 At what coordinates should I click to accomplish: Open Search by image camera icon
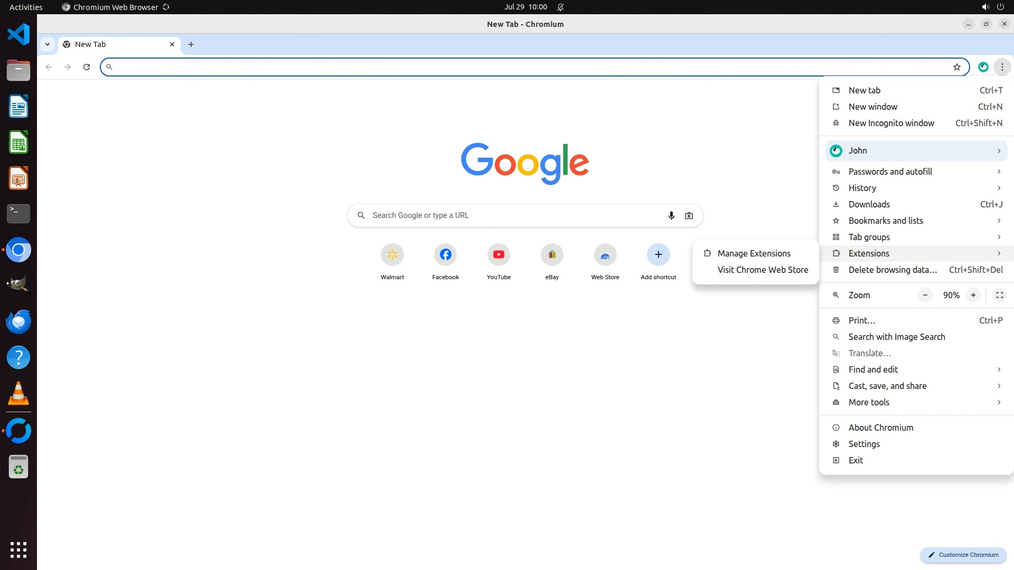(689, 215)
